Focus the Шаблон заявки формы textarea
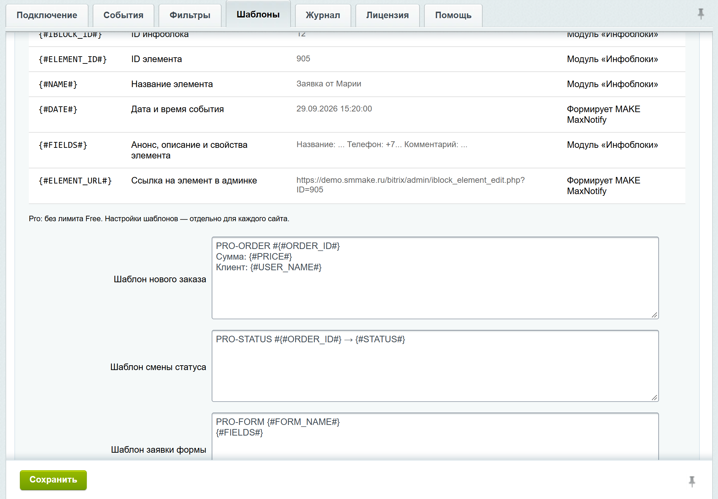Screen dimensions: 718x499 coord(435,436)
